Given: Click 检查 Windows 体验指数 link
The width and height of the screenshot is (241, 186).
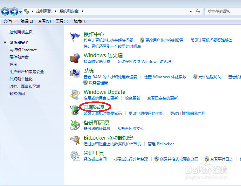Looking at the screenshot, I should click(x=165, y=77).
